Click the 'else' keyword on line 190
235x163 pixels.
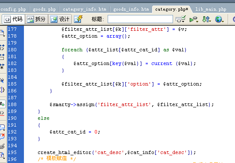pos(44,118)
